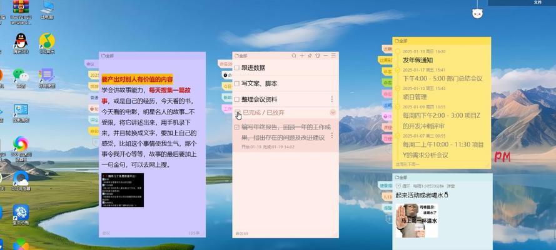Open more options for 整理会议资料
Image resolution: width=556 pixels, height=250 pixels.
tap(332, 99)
